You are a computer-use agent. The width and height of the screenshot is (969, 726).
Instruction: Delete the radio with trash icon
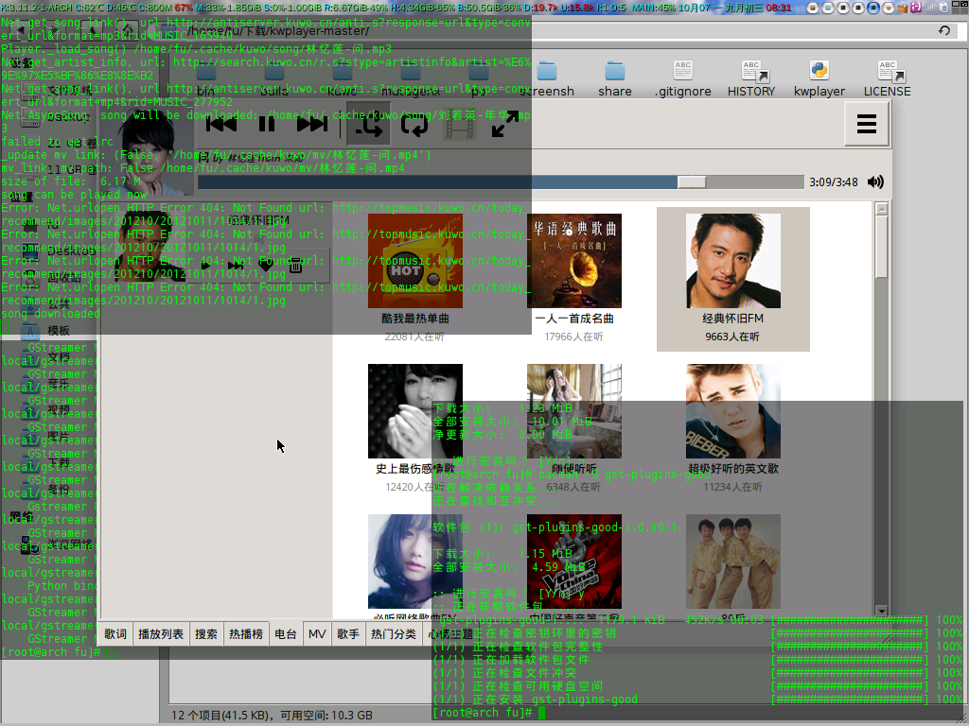(295, 266)
